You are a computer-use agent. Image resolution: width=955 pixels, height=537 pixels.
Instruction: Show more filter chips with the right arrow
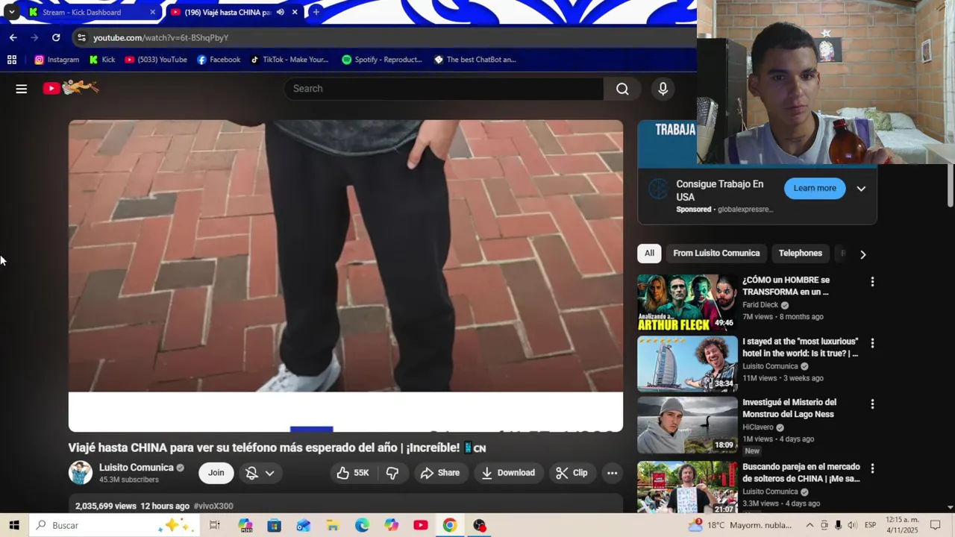pyautogui.click(x=863, y=254)
